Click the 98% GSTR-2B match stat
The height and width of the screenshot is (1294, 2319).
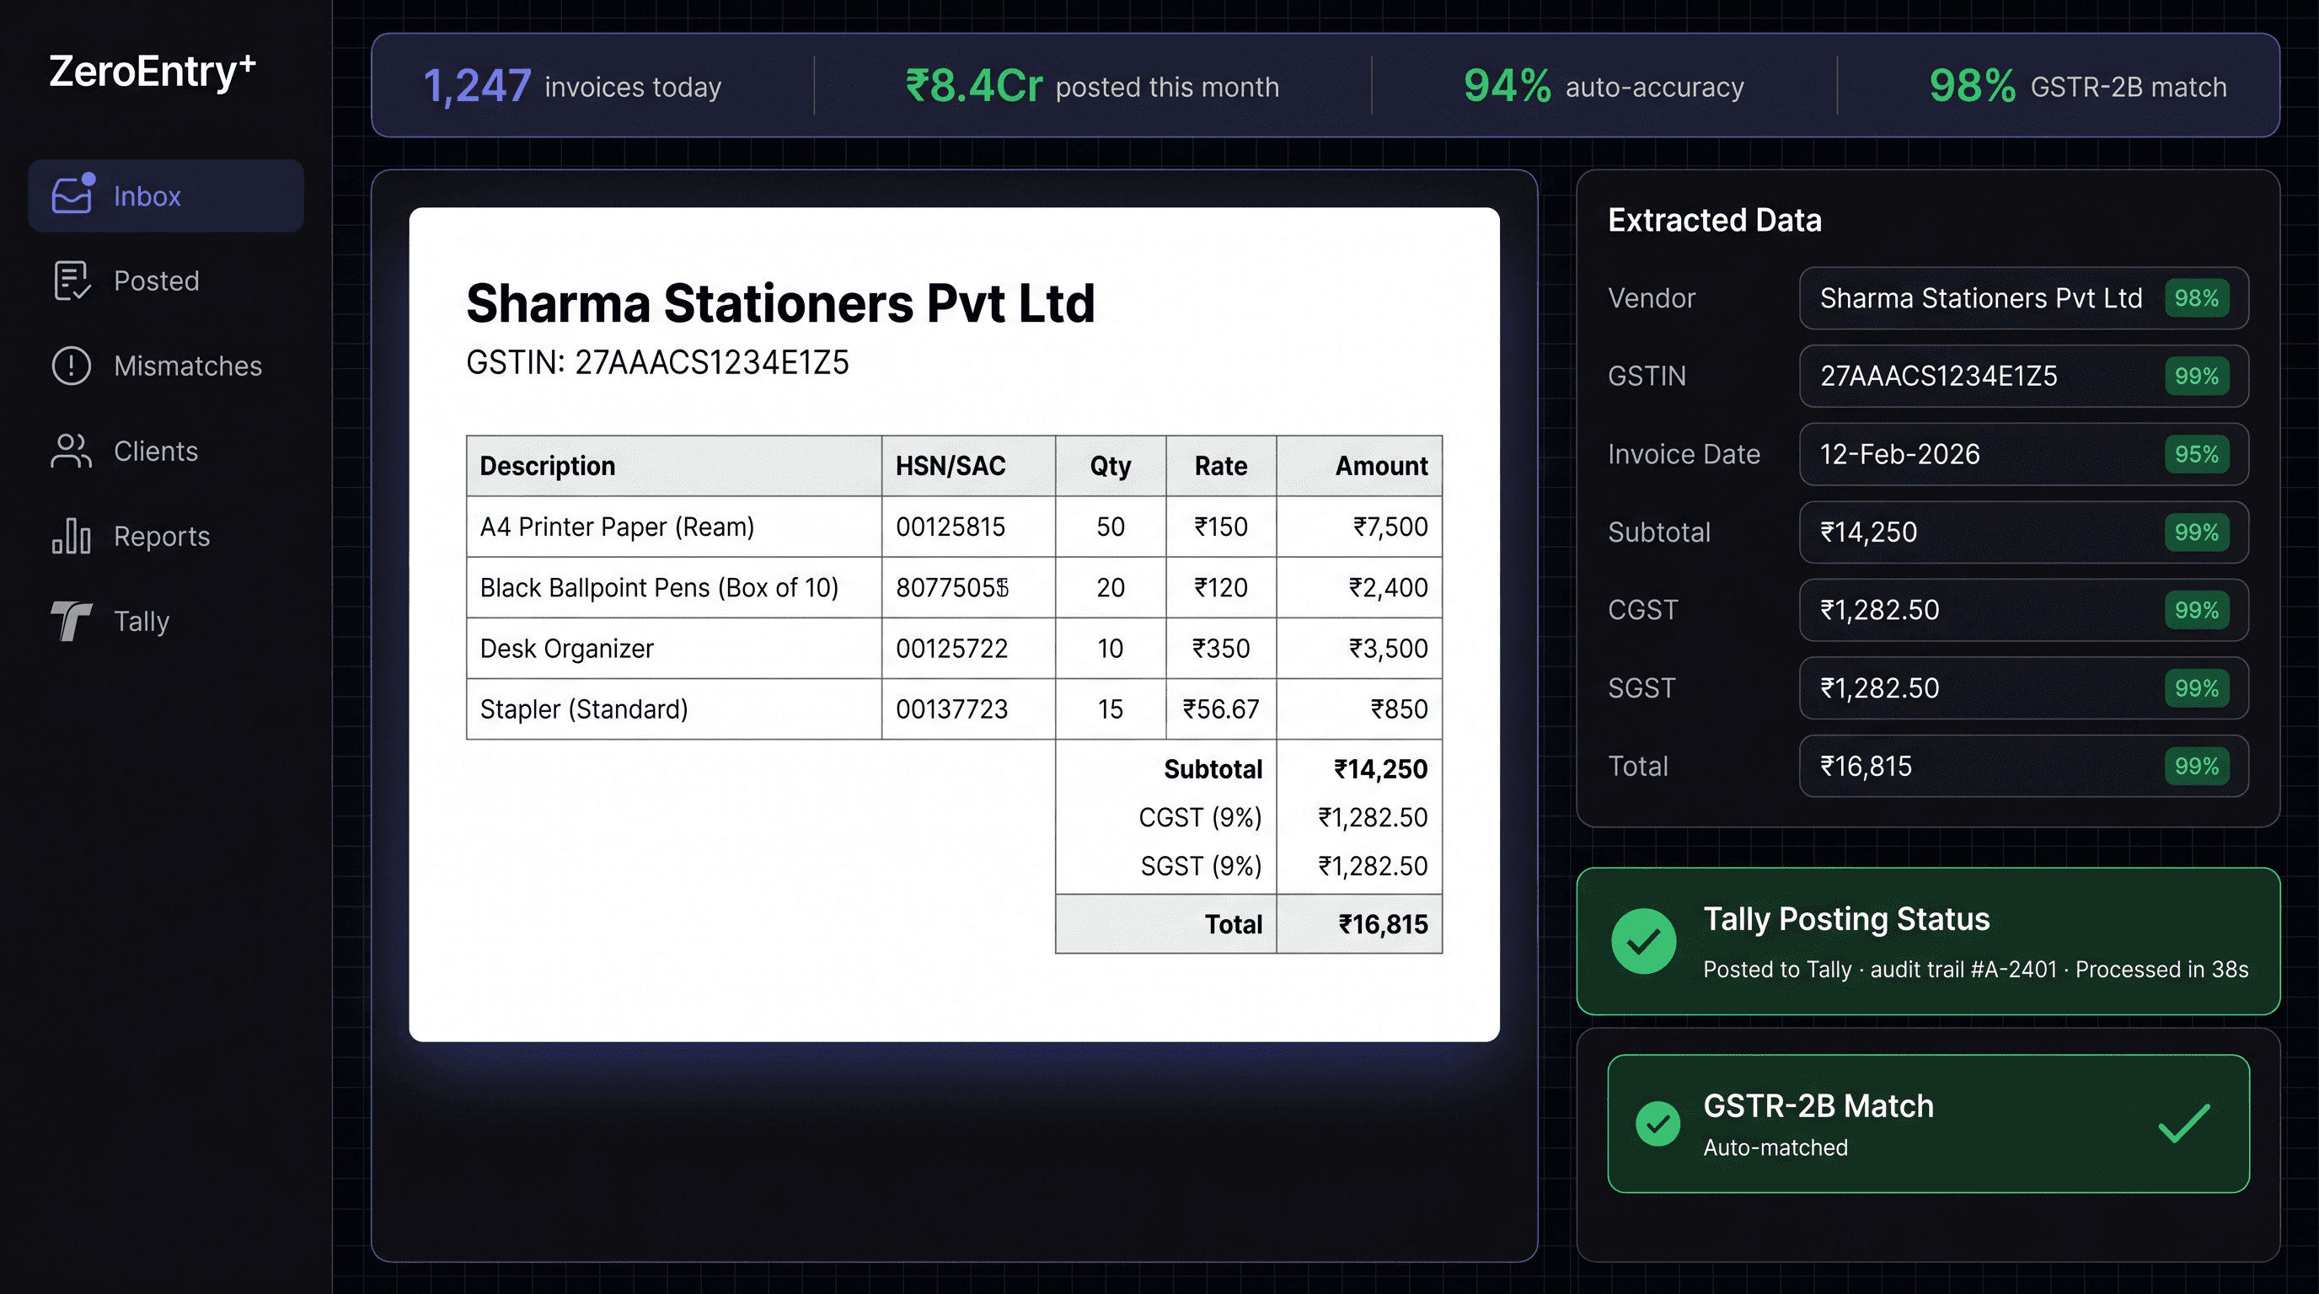point(2078,87)
